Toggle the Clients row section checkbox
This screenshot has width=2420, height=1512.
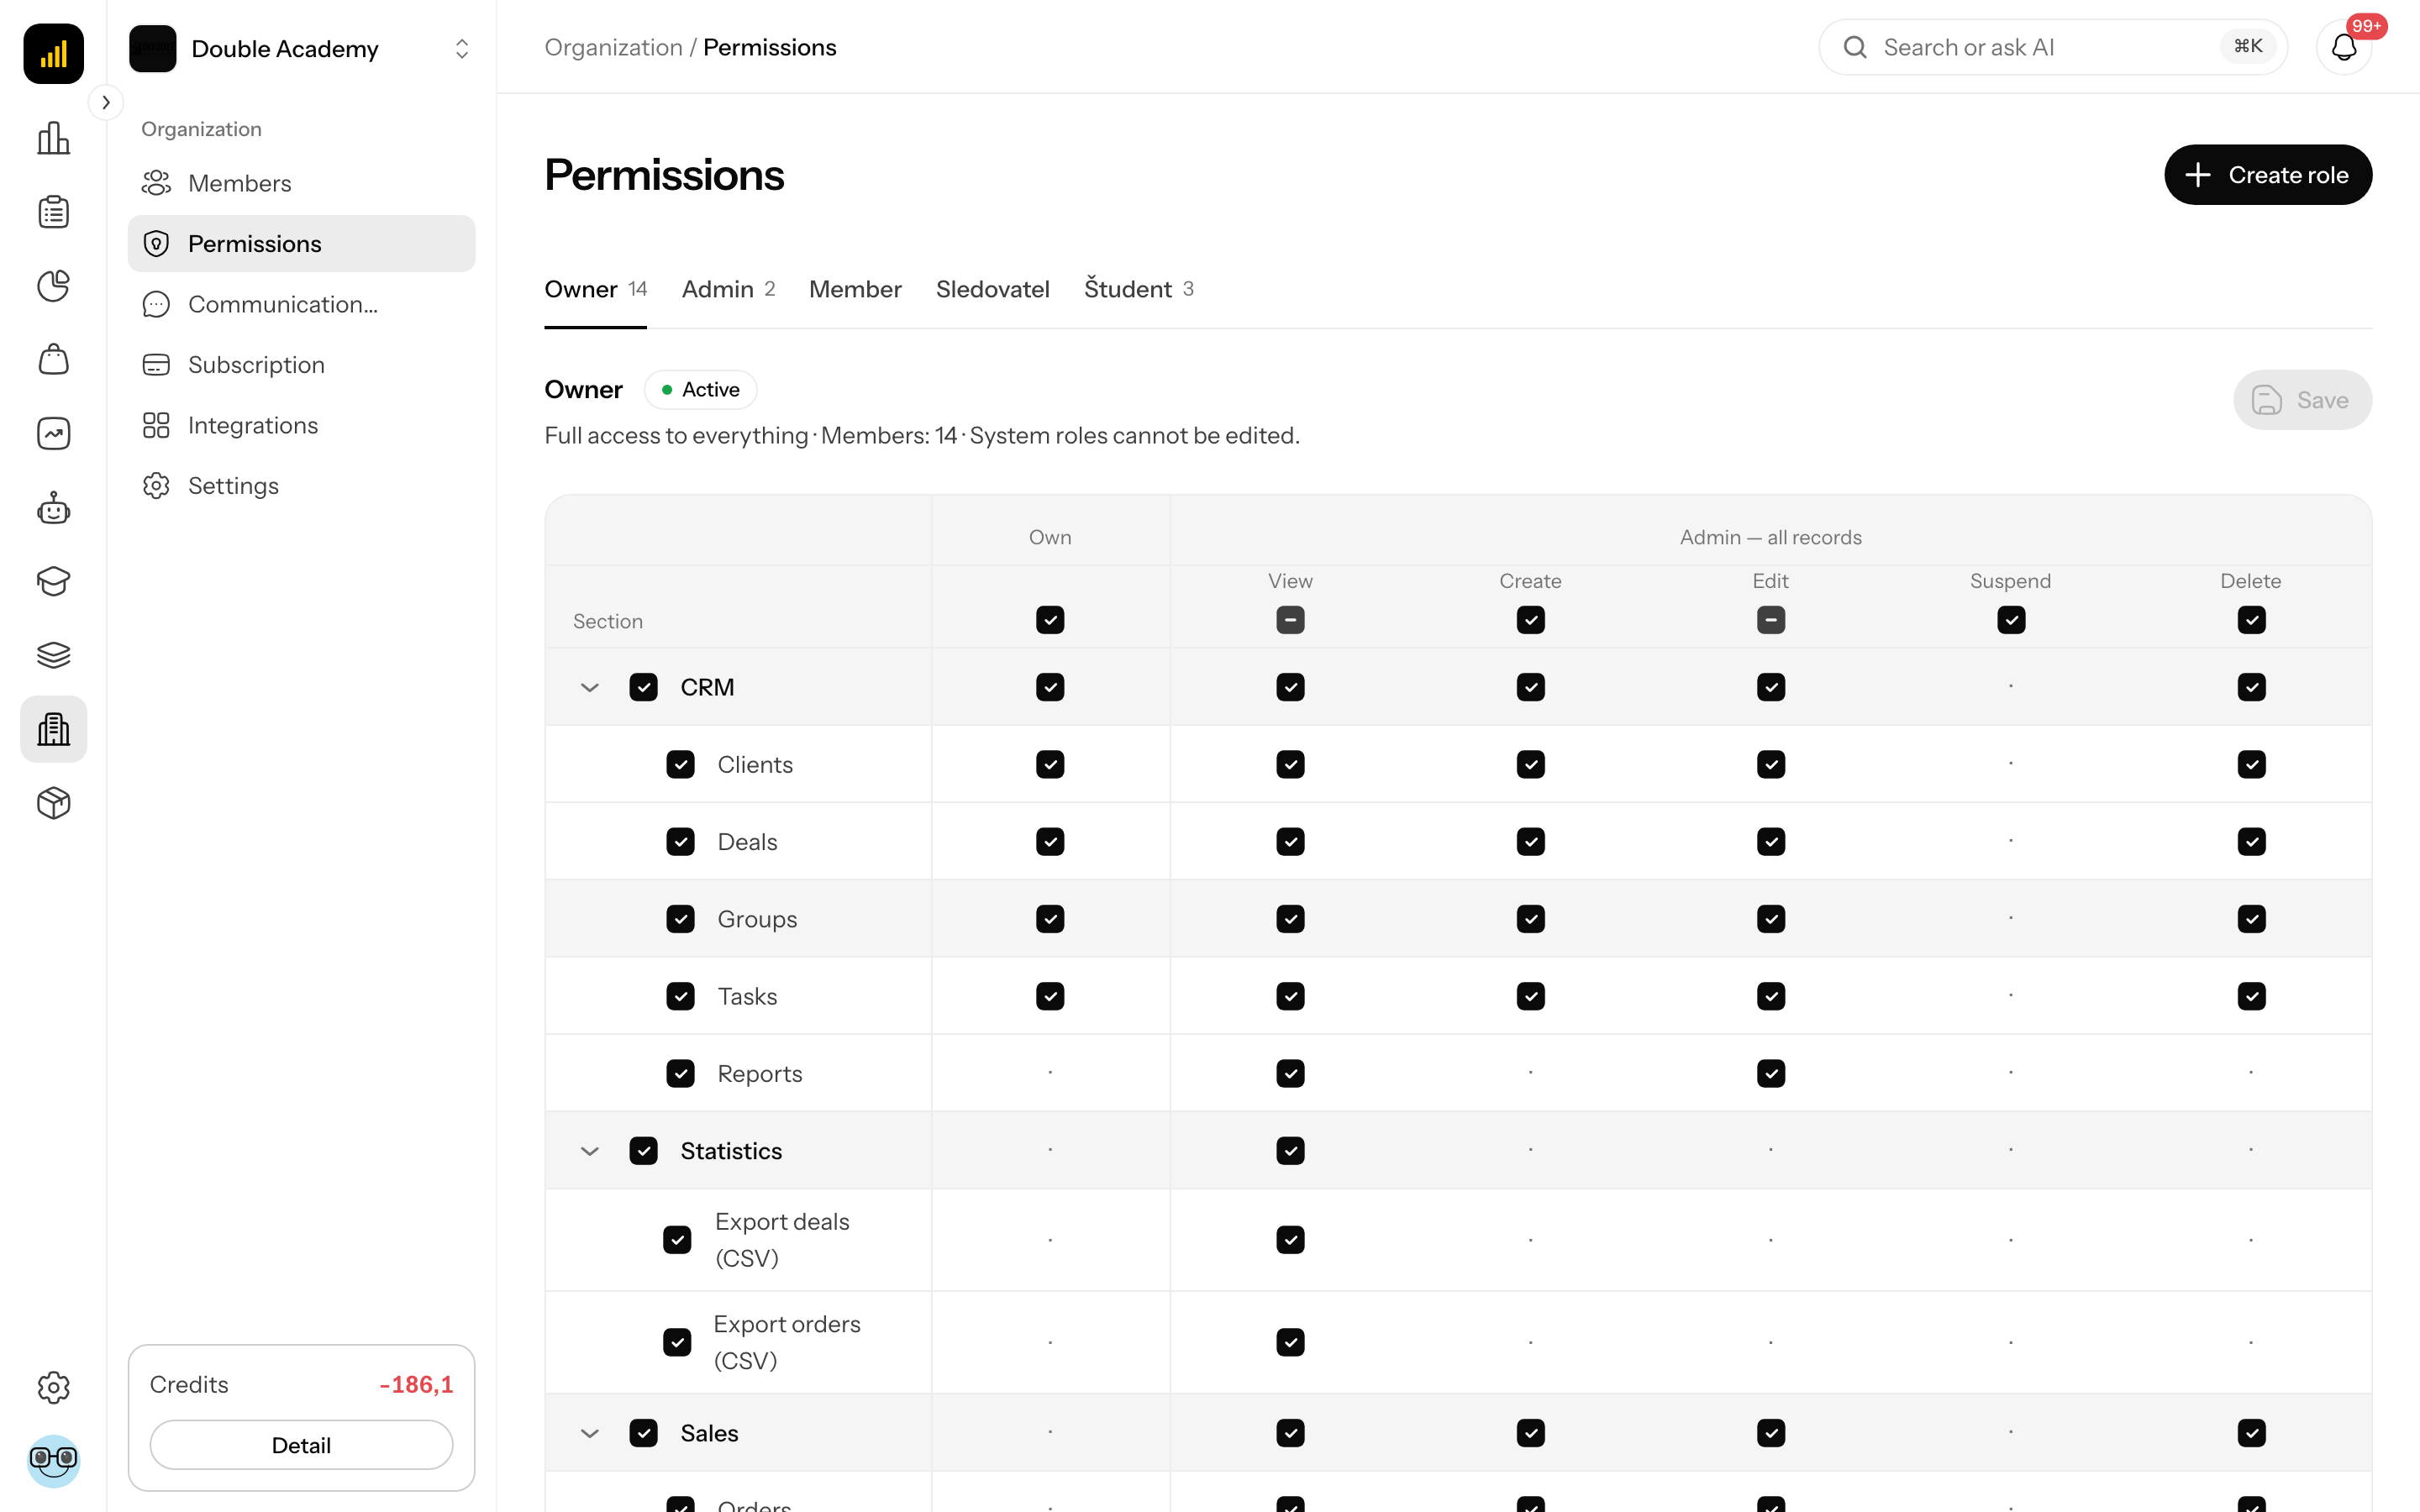680,764
